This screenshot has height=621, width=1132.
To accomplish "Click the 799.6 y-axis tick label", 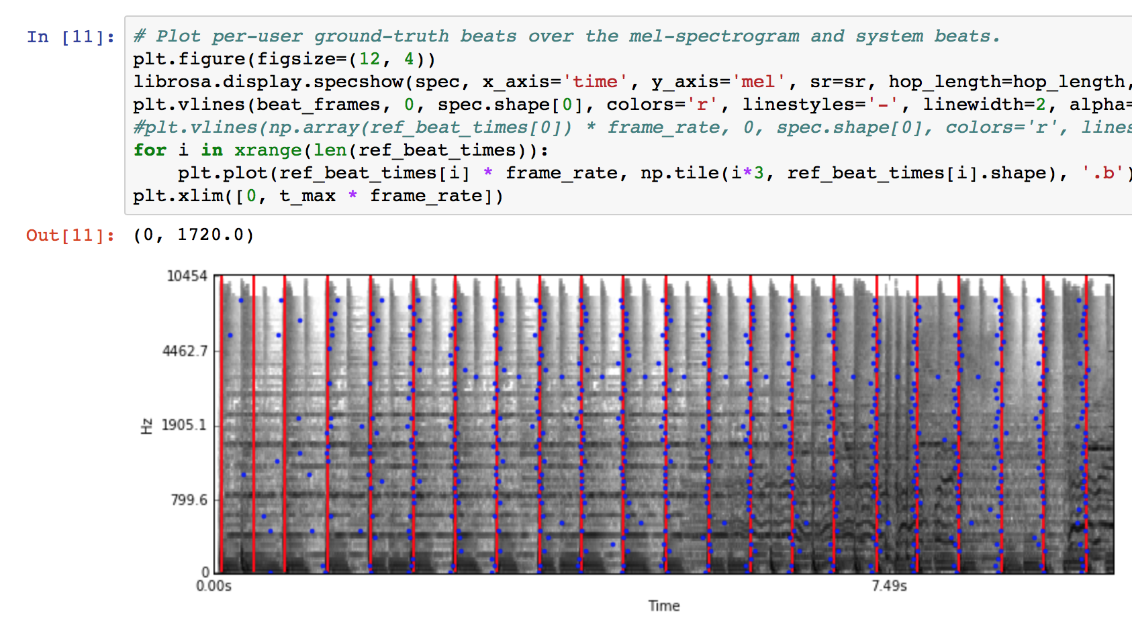I will point(189,500).
